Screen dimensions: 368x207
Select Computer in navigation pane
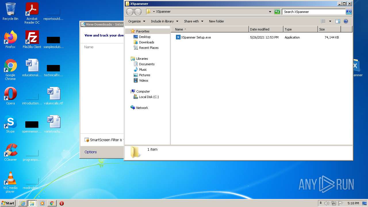click(x=143, y=91)
